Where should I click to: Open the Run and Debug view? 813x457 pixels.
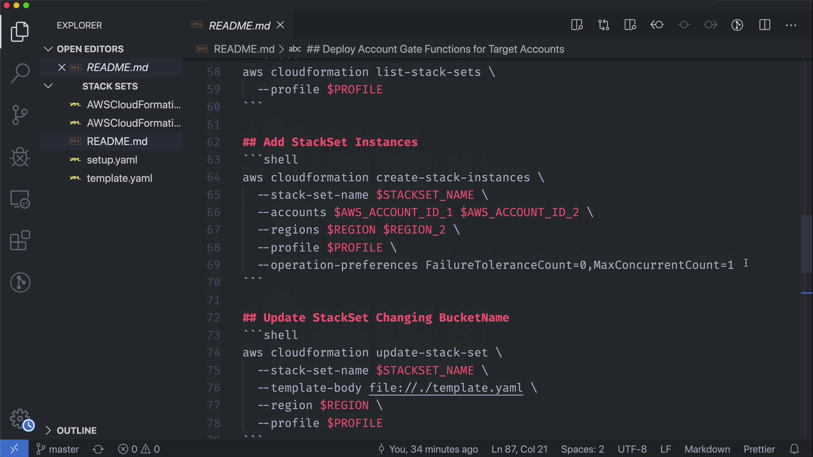click(x=20, y=157)
